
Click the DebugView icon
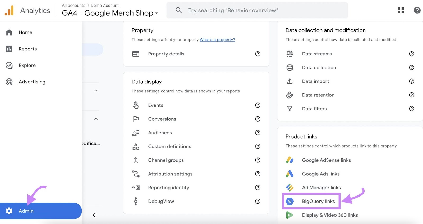136,201
